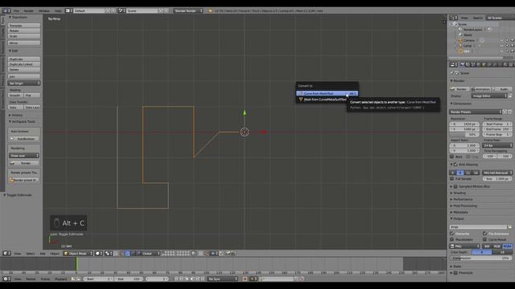Toggle Camera visibility eye in outliner
Viewport: 515px width, 289px height.
point(501,40)
